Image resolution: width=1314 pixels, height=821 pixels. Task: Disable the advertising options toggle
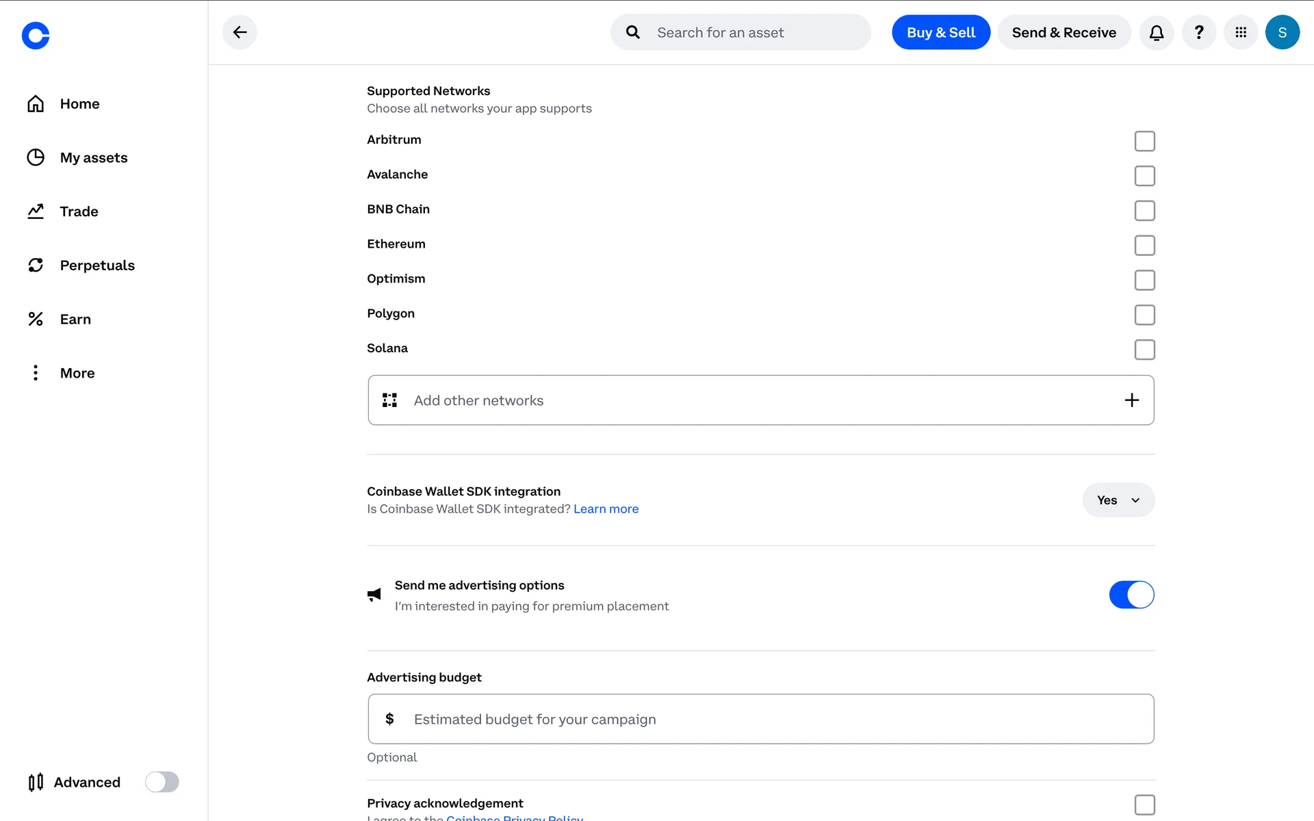coord(1131,595)
